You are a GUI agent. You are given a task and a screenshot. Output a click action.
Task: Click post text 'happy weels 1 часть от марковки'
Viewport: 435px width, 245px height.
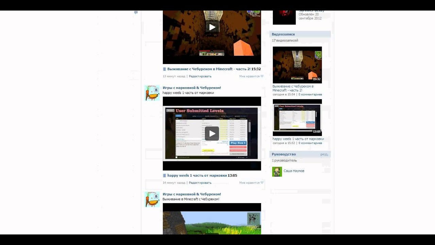coord(188,93)
